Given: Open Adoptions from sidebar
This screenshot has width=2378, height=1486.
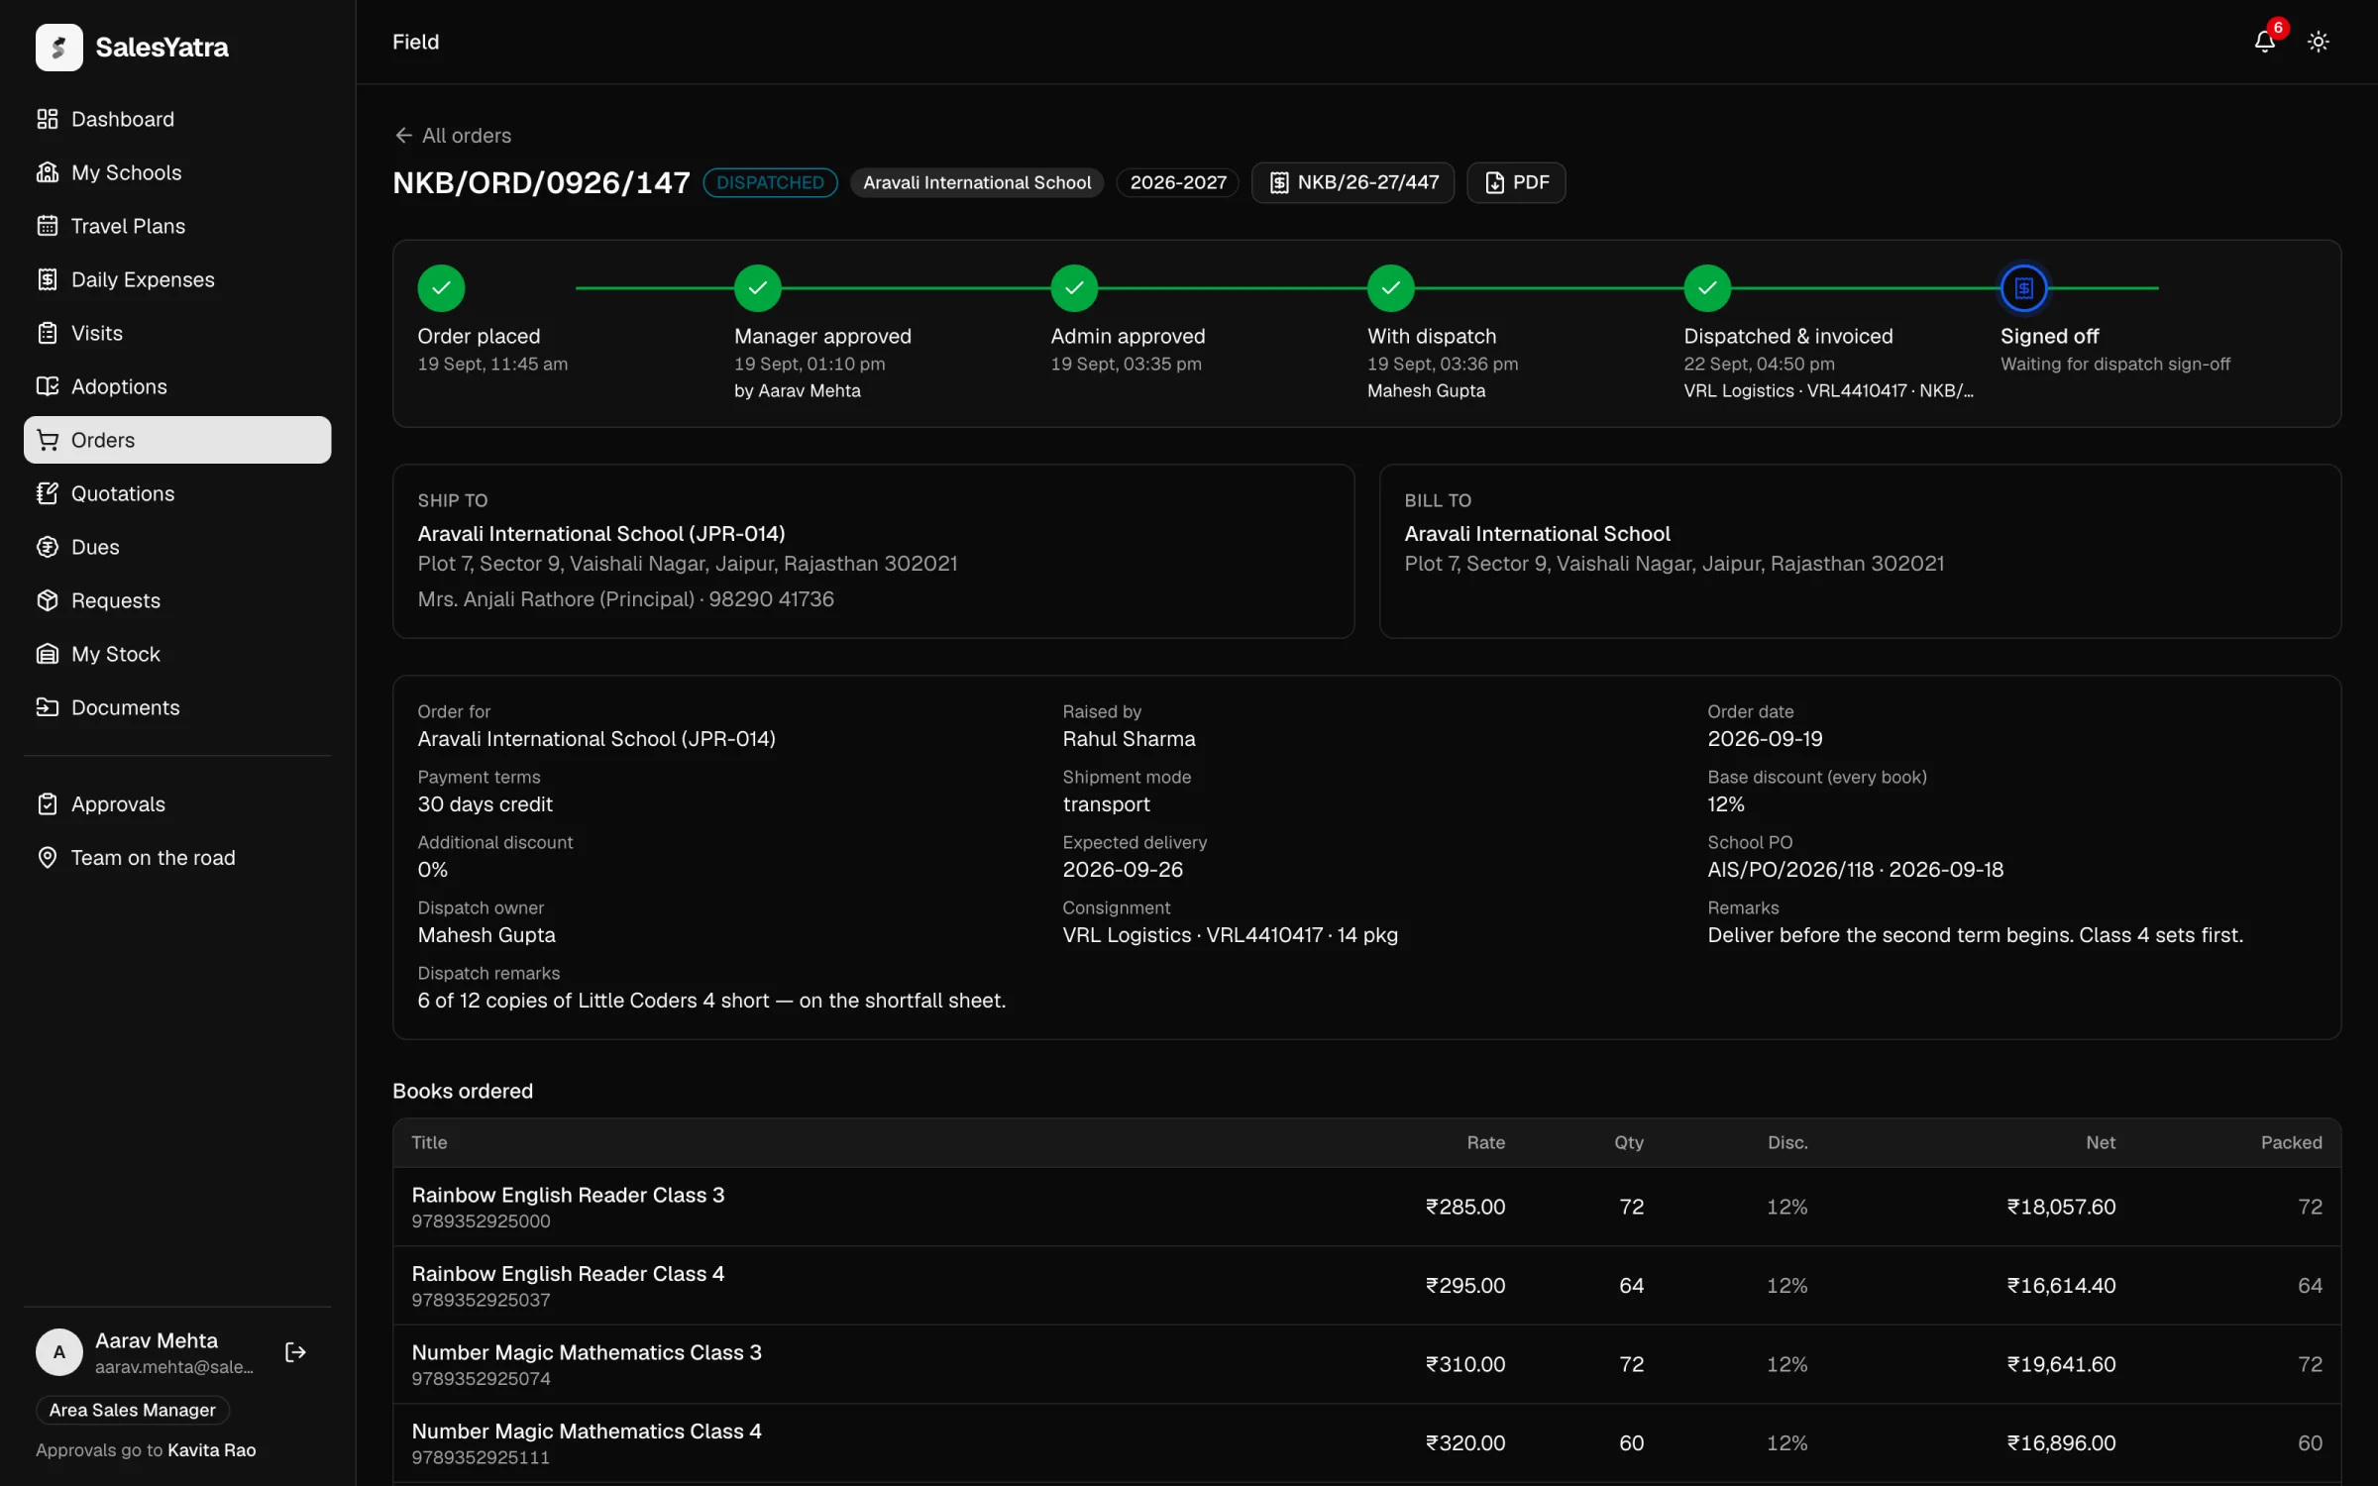Looking at the screenshot, I should pyautogui.click(x=177, y=386).
